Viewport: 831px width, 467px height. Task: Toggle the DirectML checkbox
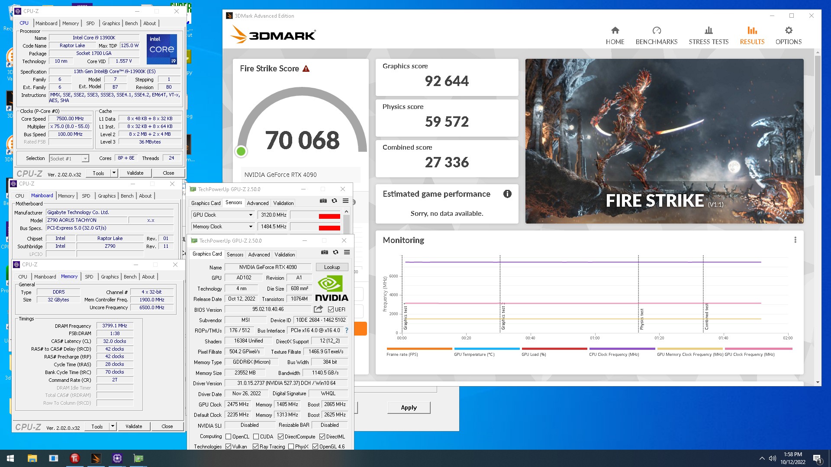(322, 437)
